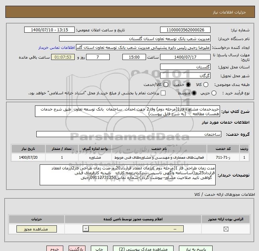The image size is (259, 251).
Task: Click the الزامی بودن ارائه مجوز header
Action: tap(226, 219)
